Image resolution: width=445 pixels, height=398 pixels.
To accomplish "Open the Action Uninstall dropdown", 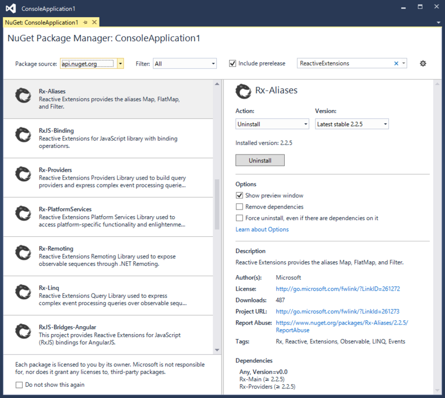I will pos(272,124).
